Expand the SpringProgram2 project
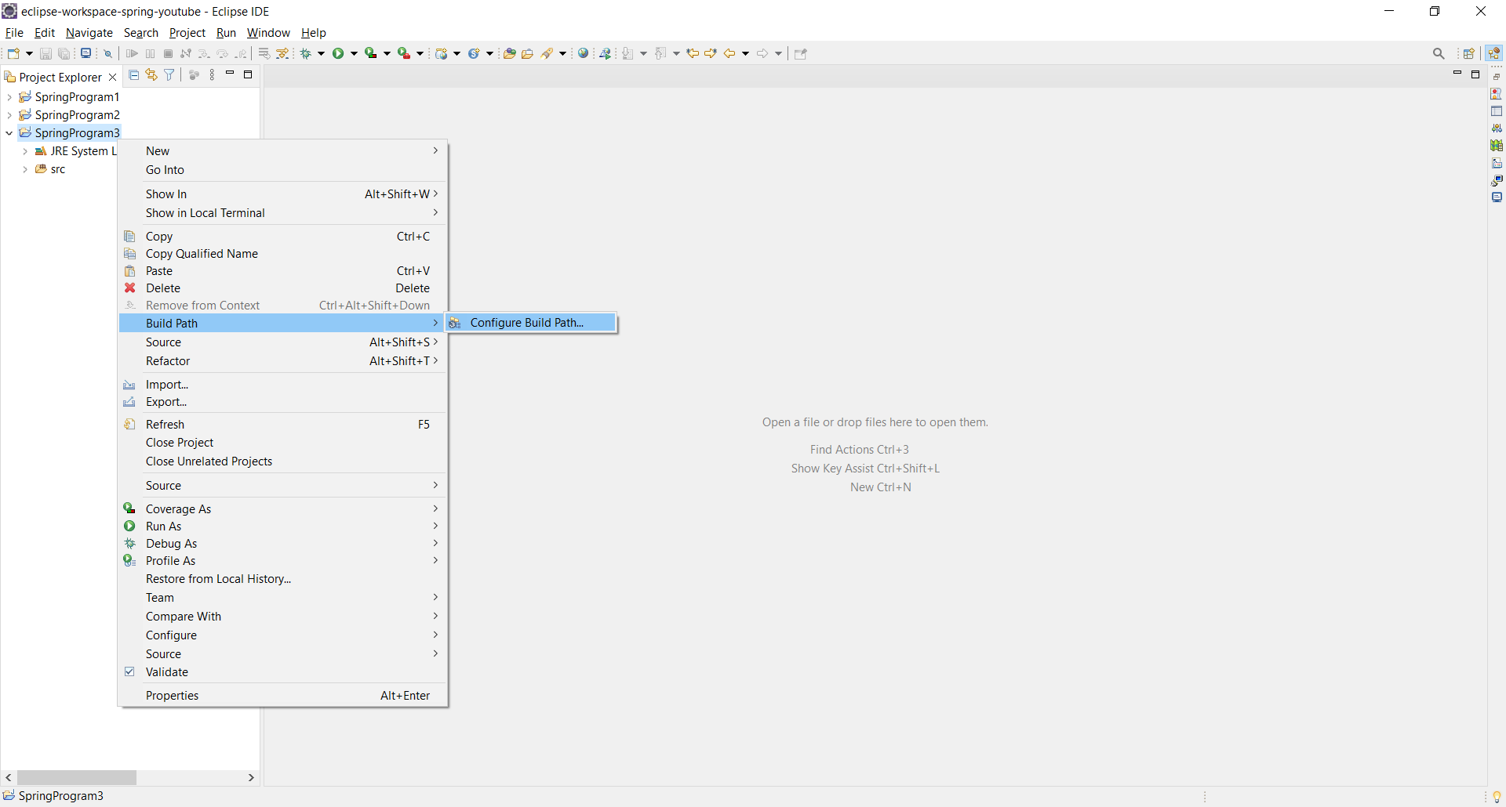Screen dimensions: 1506x807 pos(9,115)
